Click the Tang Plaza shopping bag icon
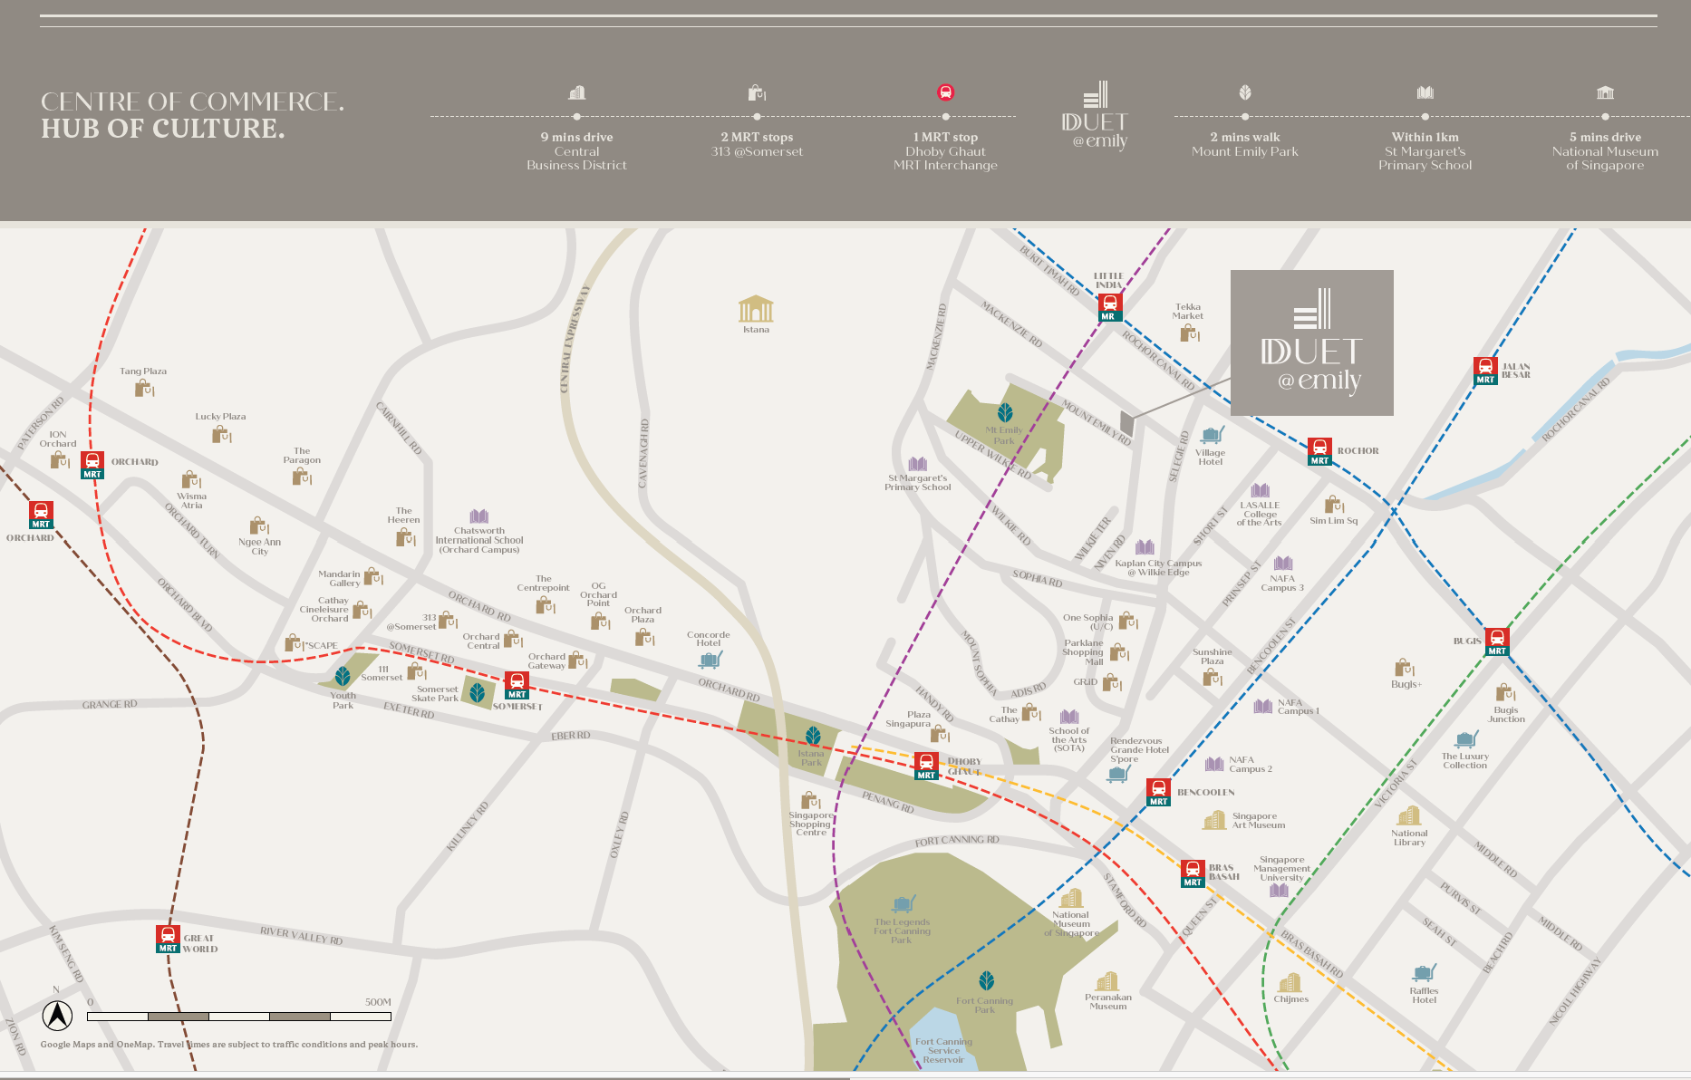The width and height of the screenshot is (1691, 1080). point(144,389)
